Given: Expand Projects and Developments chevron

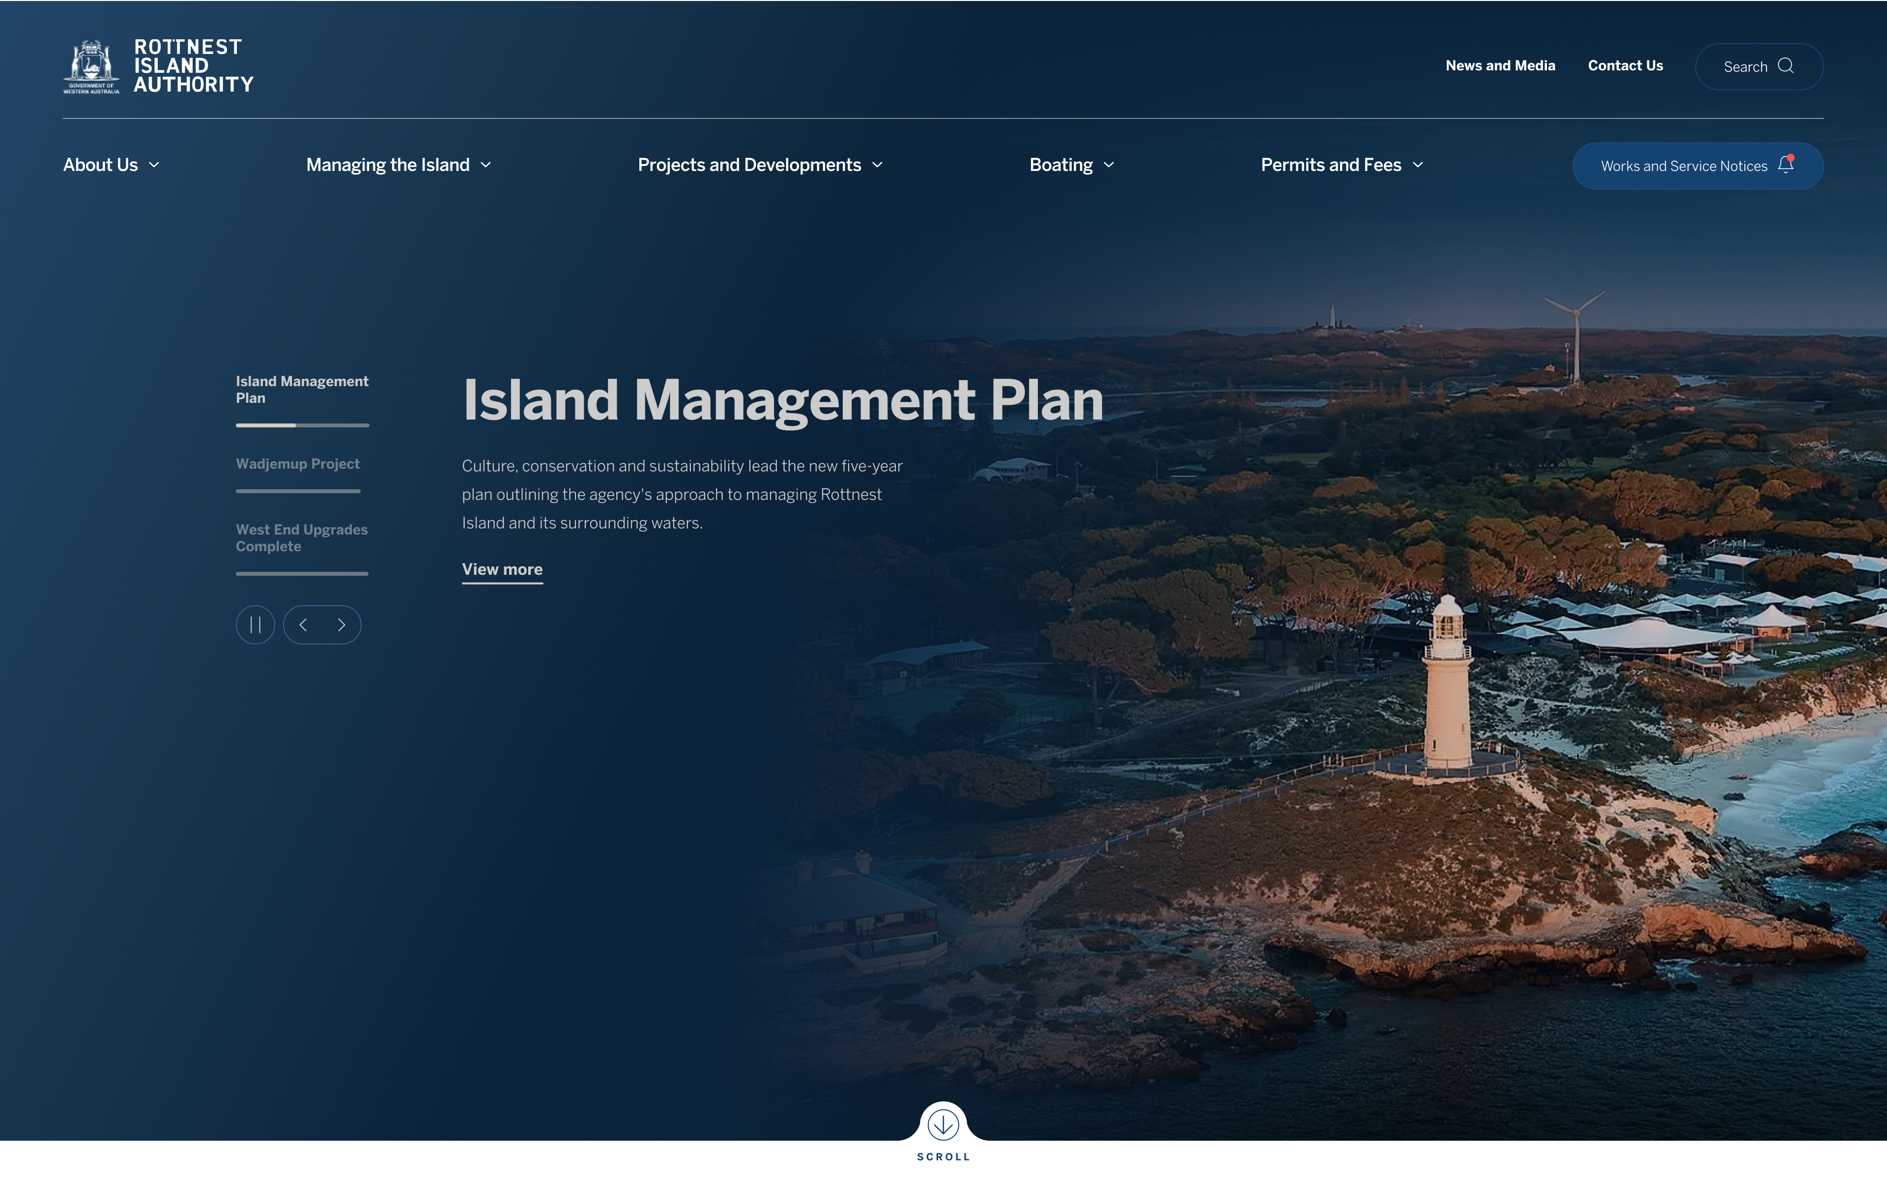Looking at the screenshot, I should tap(877, 166).
